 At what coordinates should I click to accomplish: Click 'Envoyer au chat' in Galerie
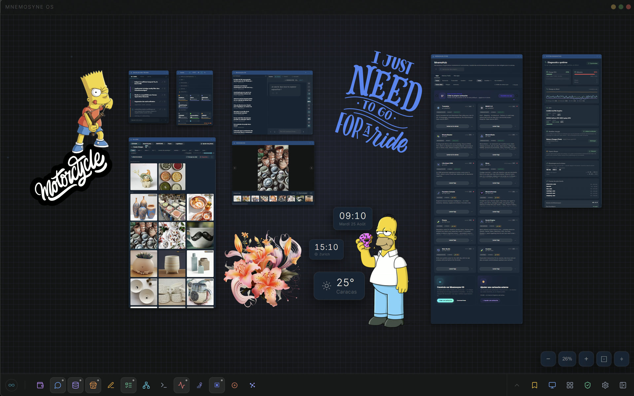click(x=192, y=157)
